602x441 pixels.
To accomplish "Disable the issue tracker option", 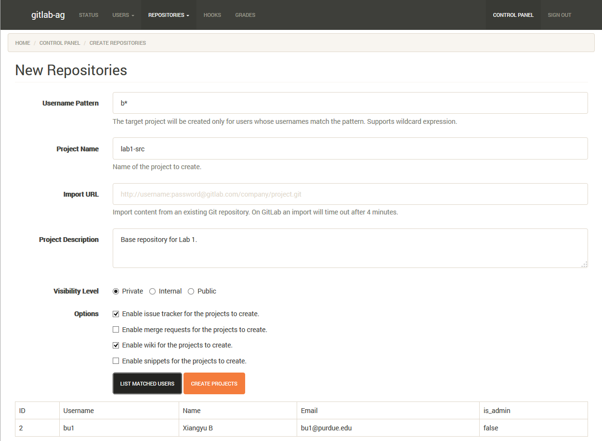I will pos(116,313).
